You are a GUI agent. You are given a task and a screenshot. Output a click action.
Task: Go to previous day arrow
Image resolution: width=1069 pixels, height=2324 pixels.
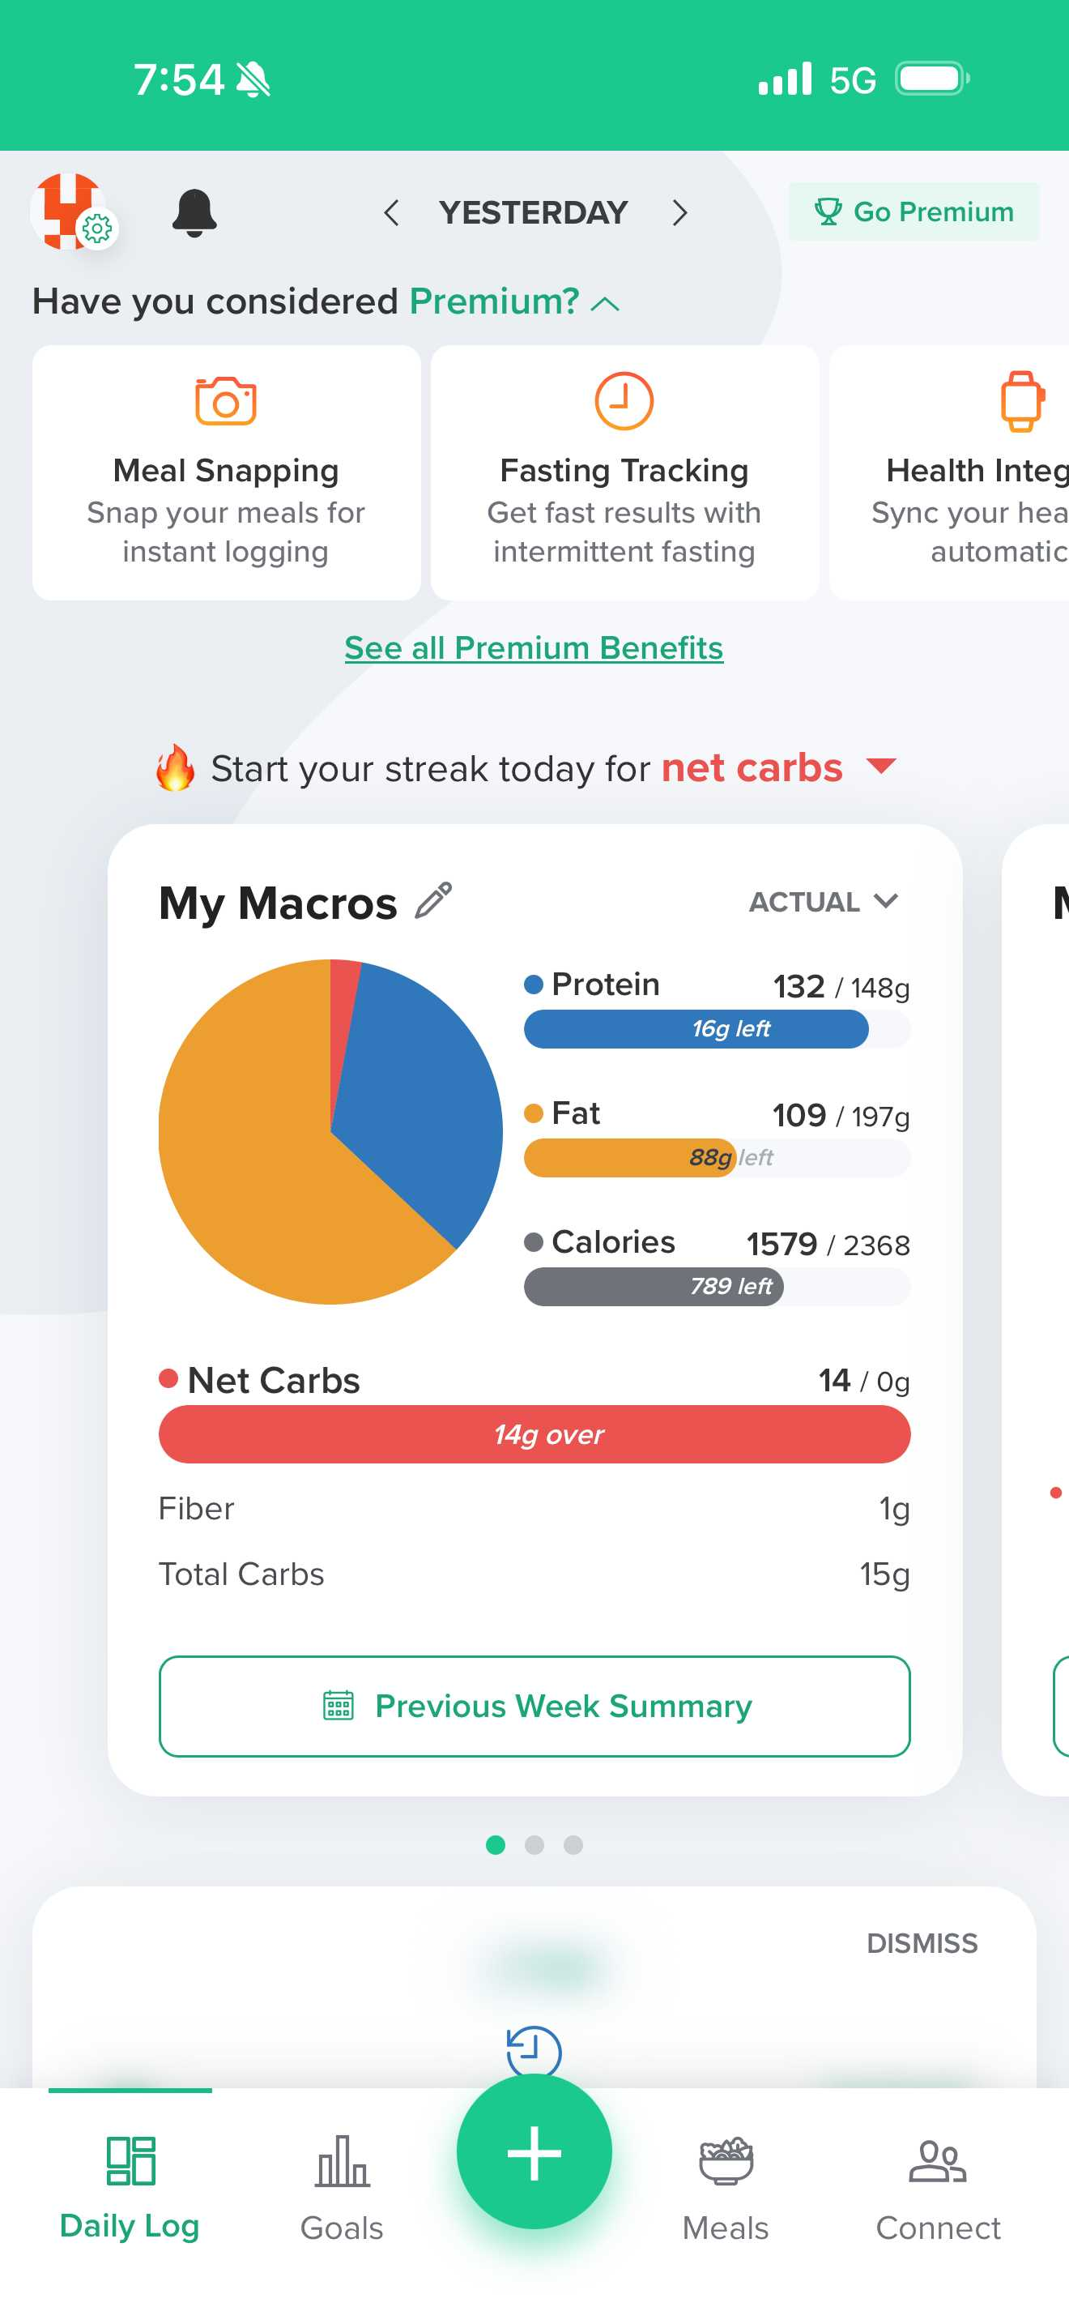tap(391, 213)
